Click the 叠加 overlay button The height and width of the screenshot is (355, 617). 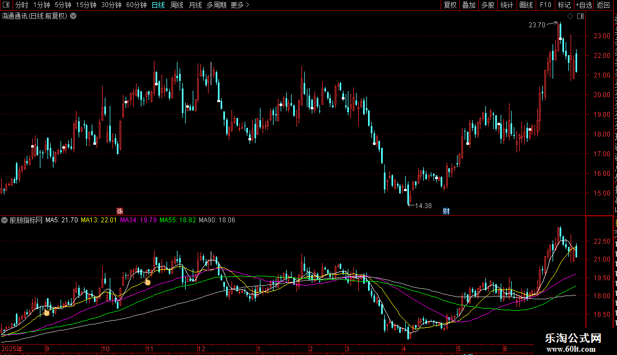pos(468,5)
